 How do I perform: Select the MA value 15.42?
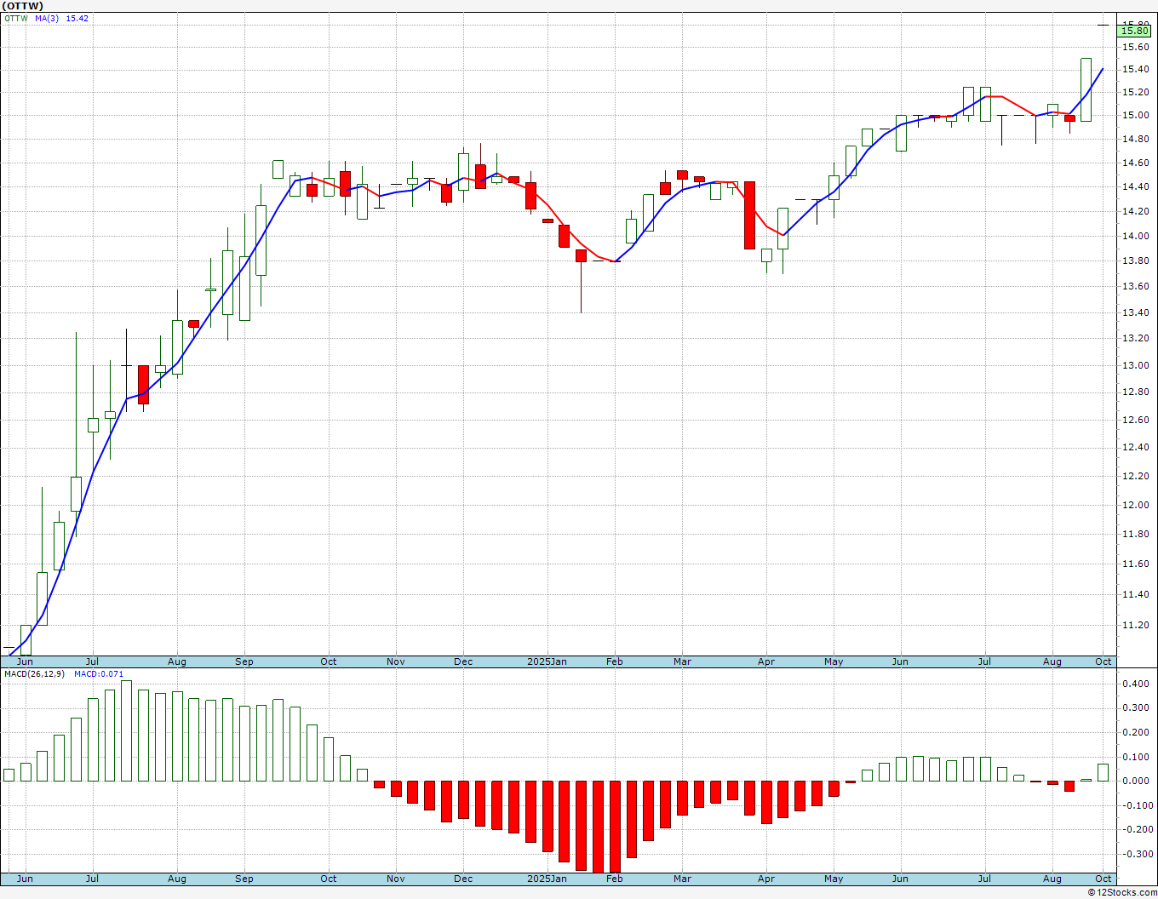[77, 18]
